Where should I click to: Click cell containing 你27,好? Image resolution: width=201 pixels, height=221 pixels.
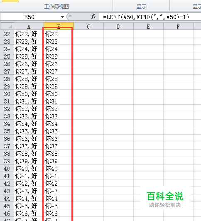29,71
